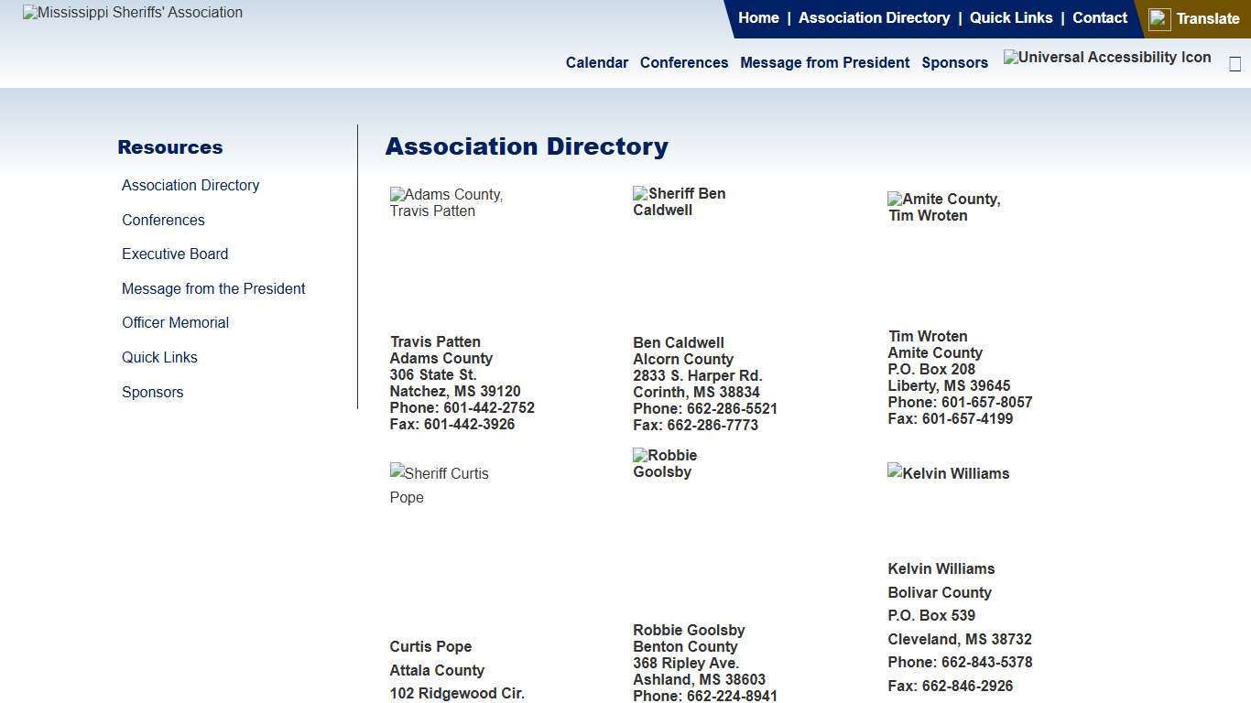Click Contact in the top navigation
The image size is (1251, 703).
pos(1099,16)
